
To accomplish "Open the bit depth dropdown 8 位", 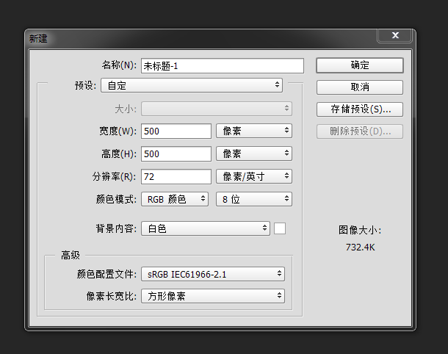I will [x=254, y=199].
